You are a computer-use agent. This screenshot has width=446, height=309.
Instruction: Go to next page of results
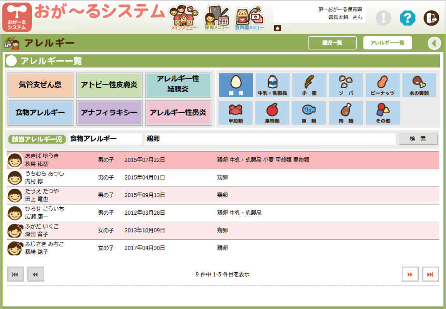[410, 274]
